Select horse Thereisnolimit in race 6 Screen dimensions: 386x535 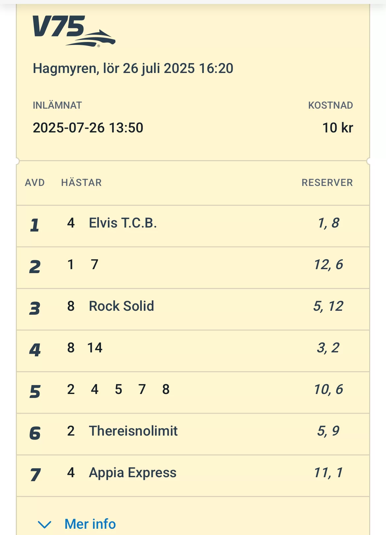(133, 431)
